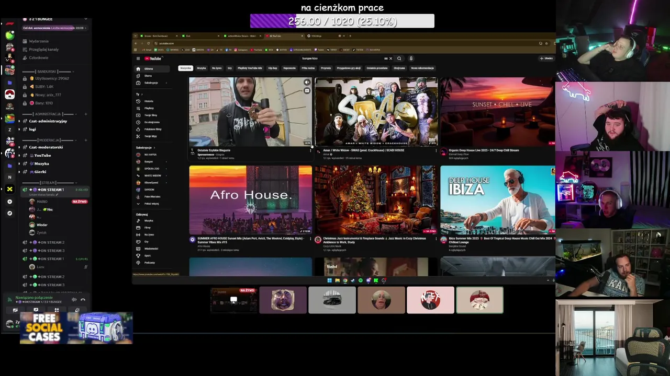Image resolution: width=670 pixels, height=376 pixels.
Task: Select the Wszystko filter chip
Action: coord(186,68)
